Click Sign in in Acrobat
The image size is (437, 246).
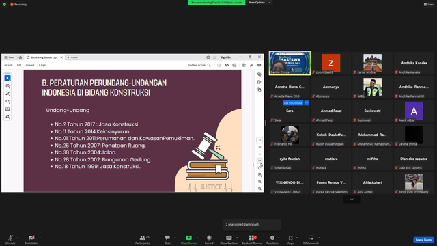pos(225,57)
